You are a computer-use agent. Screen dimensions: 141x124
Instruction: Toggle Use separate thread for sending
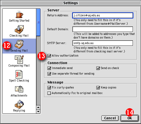click(x=49, y=74)
